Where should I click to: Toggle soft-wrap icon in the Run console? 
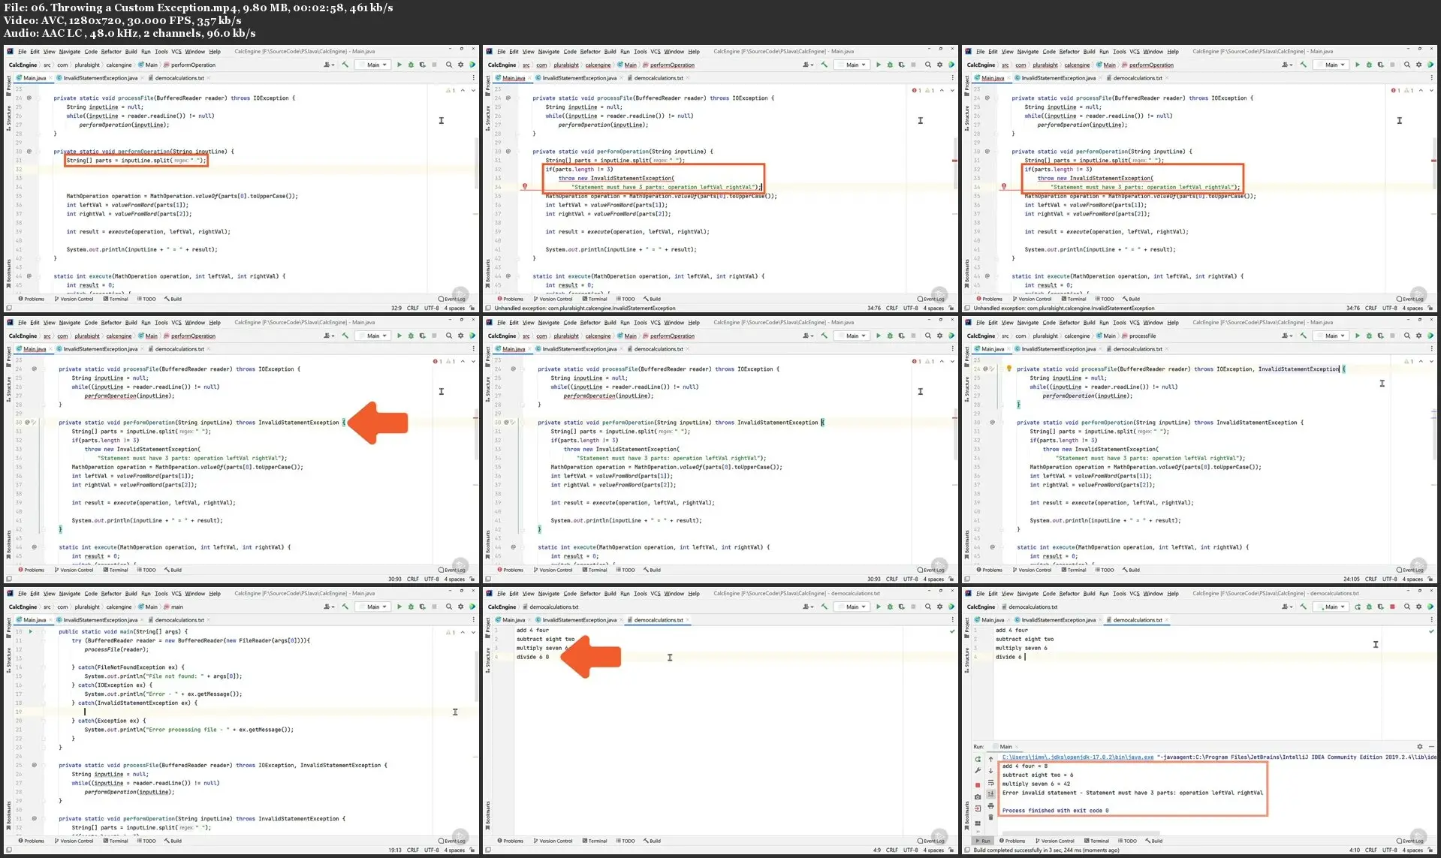990,783
